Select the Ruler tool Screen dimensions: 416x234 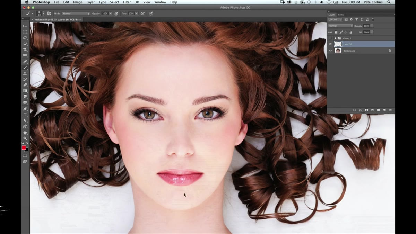25,55
